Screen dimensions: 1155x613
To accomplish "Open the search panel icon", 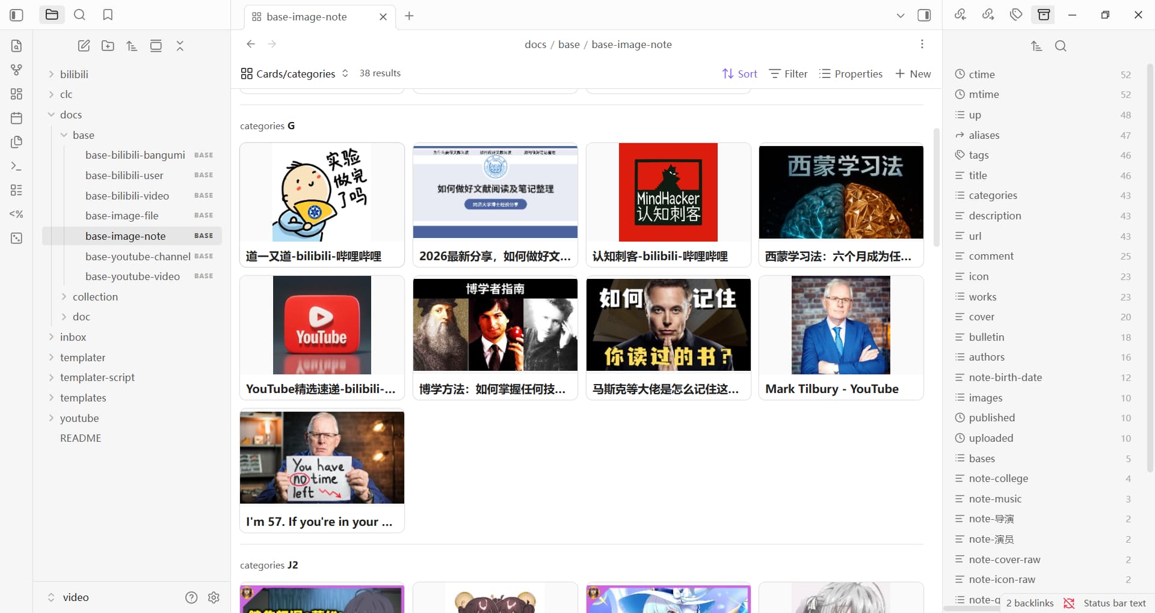I will click(x=79, y=15).
